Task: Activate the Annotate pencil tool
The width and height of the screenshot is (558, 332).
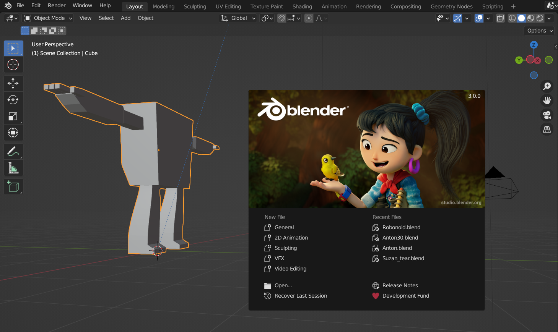Action: point(13,152)
